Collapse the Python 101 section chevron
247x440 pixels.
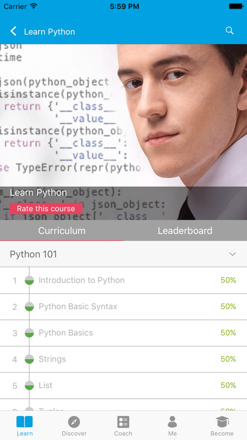coord(232,254)
